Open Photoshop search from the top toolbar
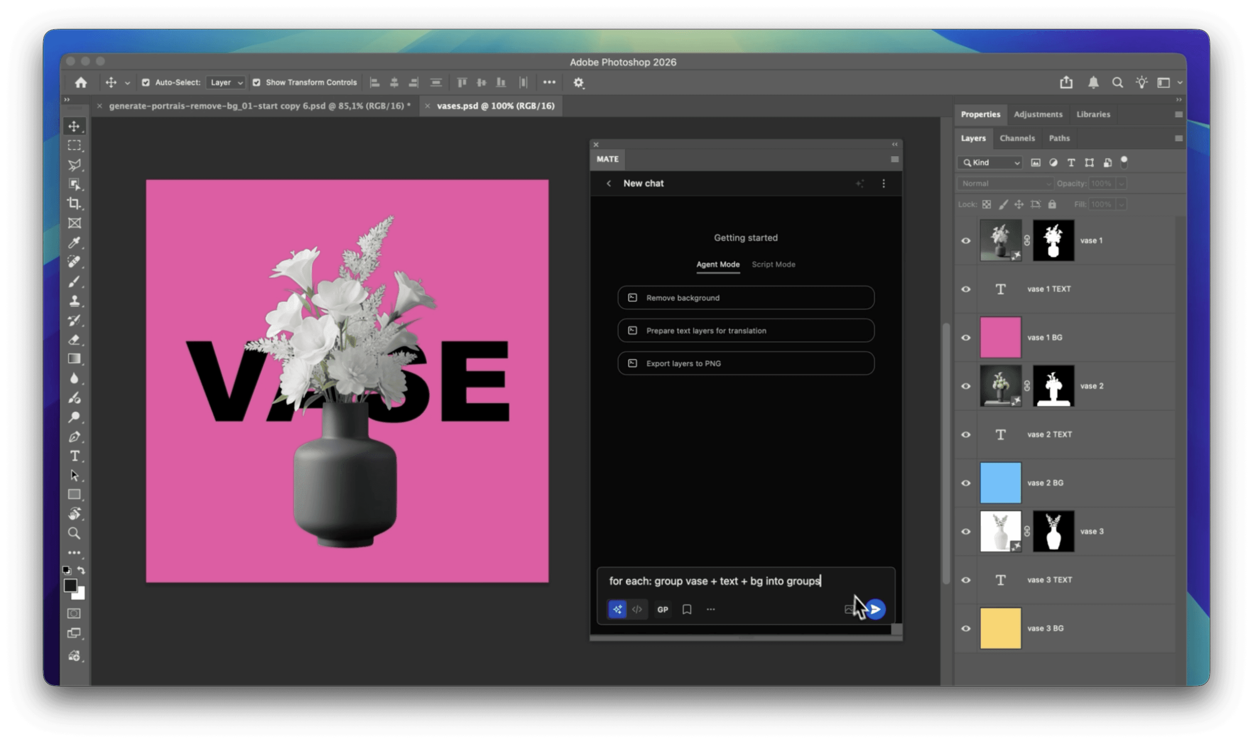 (1117, 82)
